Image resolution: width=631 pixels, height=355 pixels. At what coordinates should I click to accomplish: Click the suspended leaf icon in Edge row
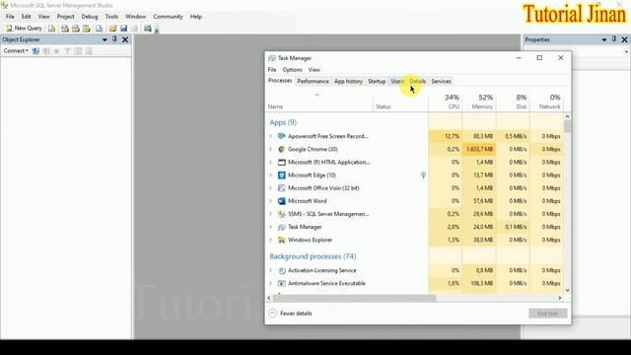[x=423, y=176]
